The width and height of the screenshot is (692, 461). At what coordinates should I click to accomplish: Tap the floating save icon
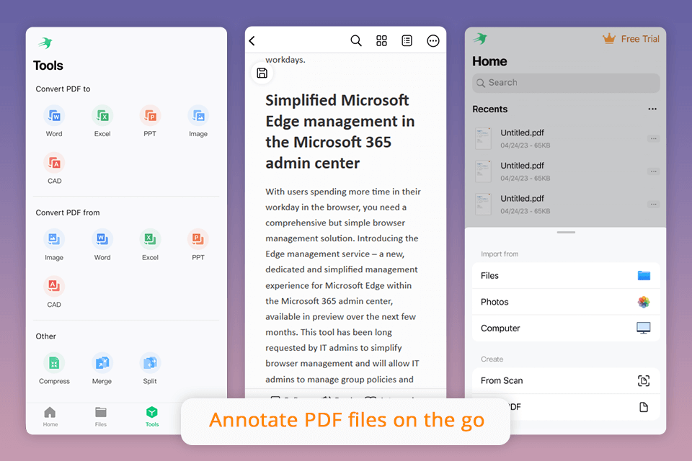[x=262, y=73]
